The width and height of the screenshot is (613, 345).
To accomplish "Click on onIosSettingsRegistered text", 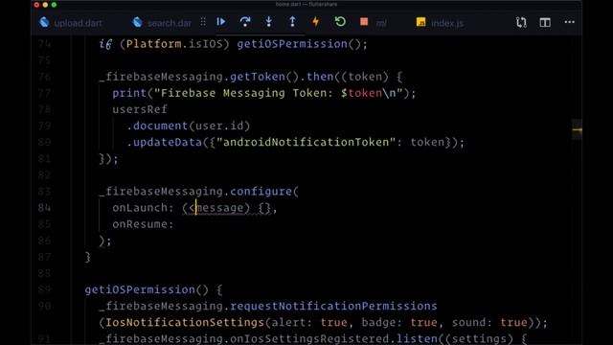I will [309, 338].
